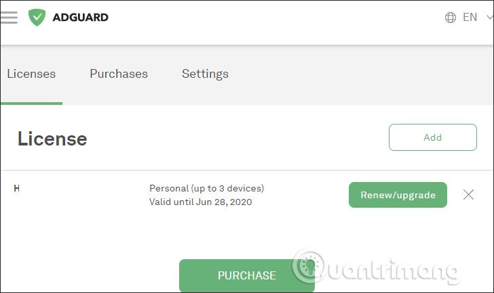Open the Settings tab
Viewport: 494px width, 293px height.
[x=205, y=74]
